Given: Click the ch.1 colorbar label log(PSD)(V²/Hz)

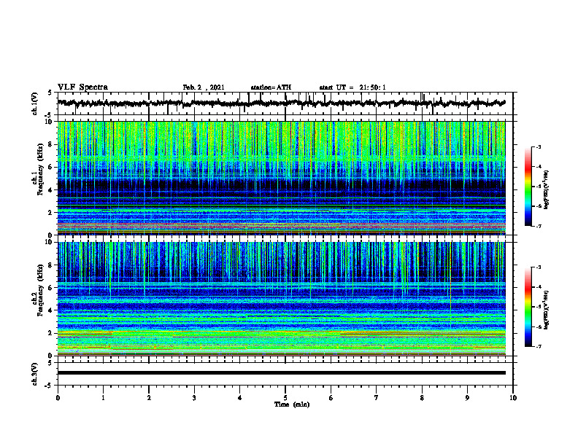Looking at the screenshot, I should [x=547, y=189].
